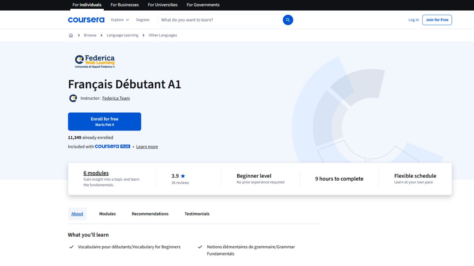
Task: Switch to the Modules tab
Action: click(x=107, y=214)
